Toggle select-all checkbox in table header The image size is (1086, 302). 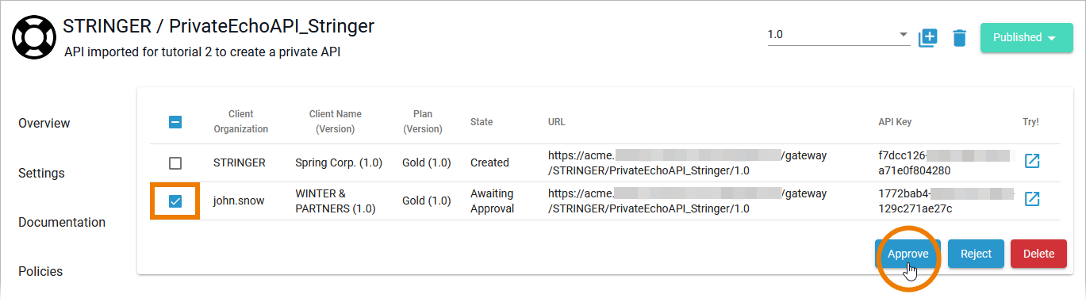click(175, 122)
